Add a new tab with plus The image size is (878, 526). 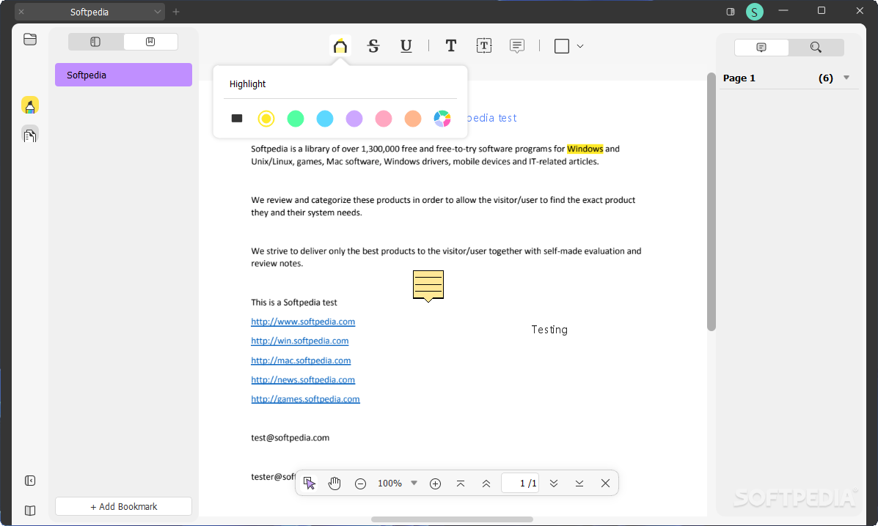point(176,12)
